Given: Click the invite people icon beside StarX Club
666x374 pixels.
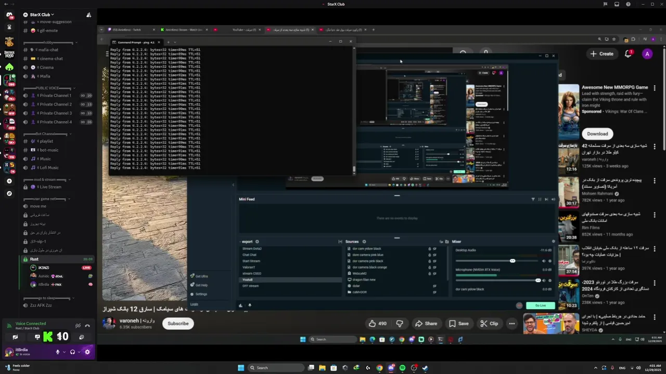Looking at the screenshot, I should 88,15.
